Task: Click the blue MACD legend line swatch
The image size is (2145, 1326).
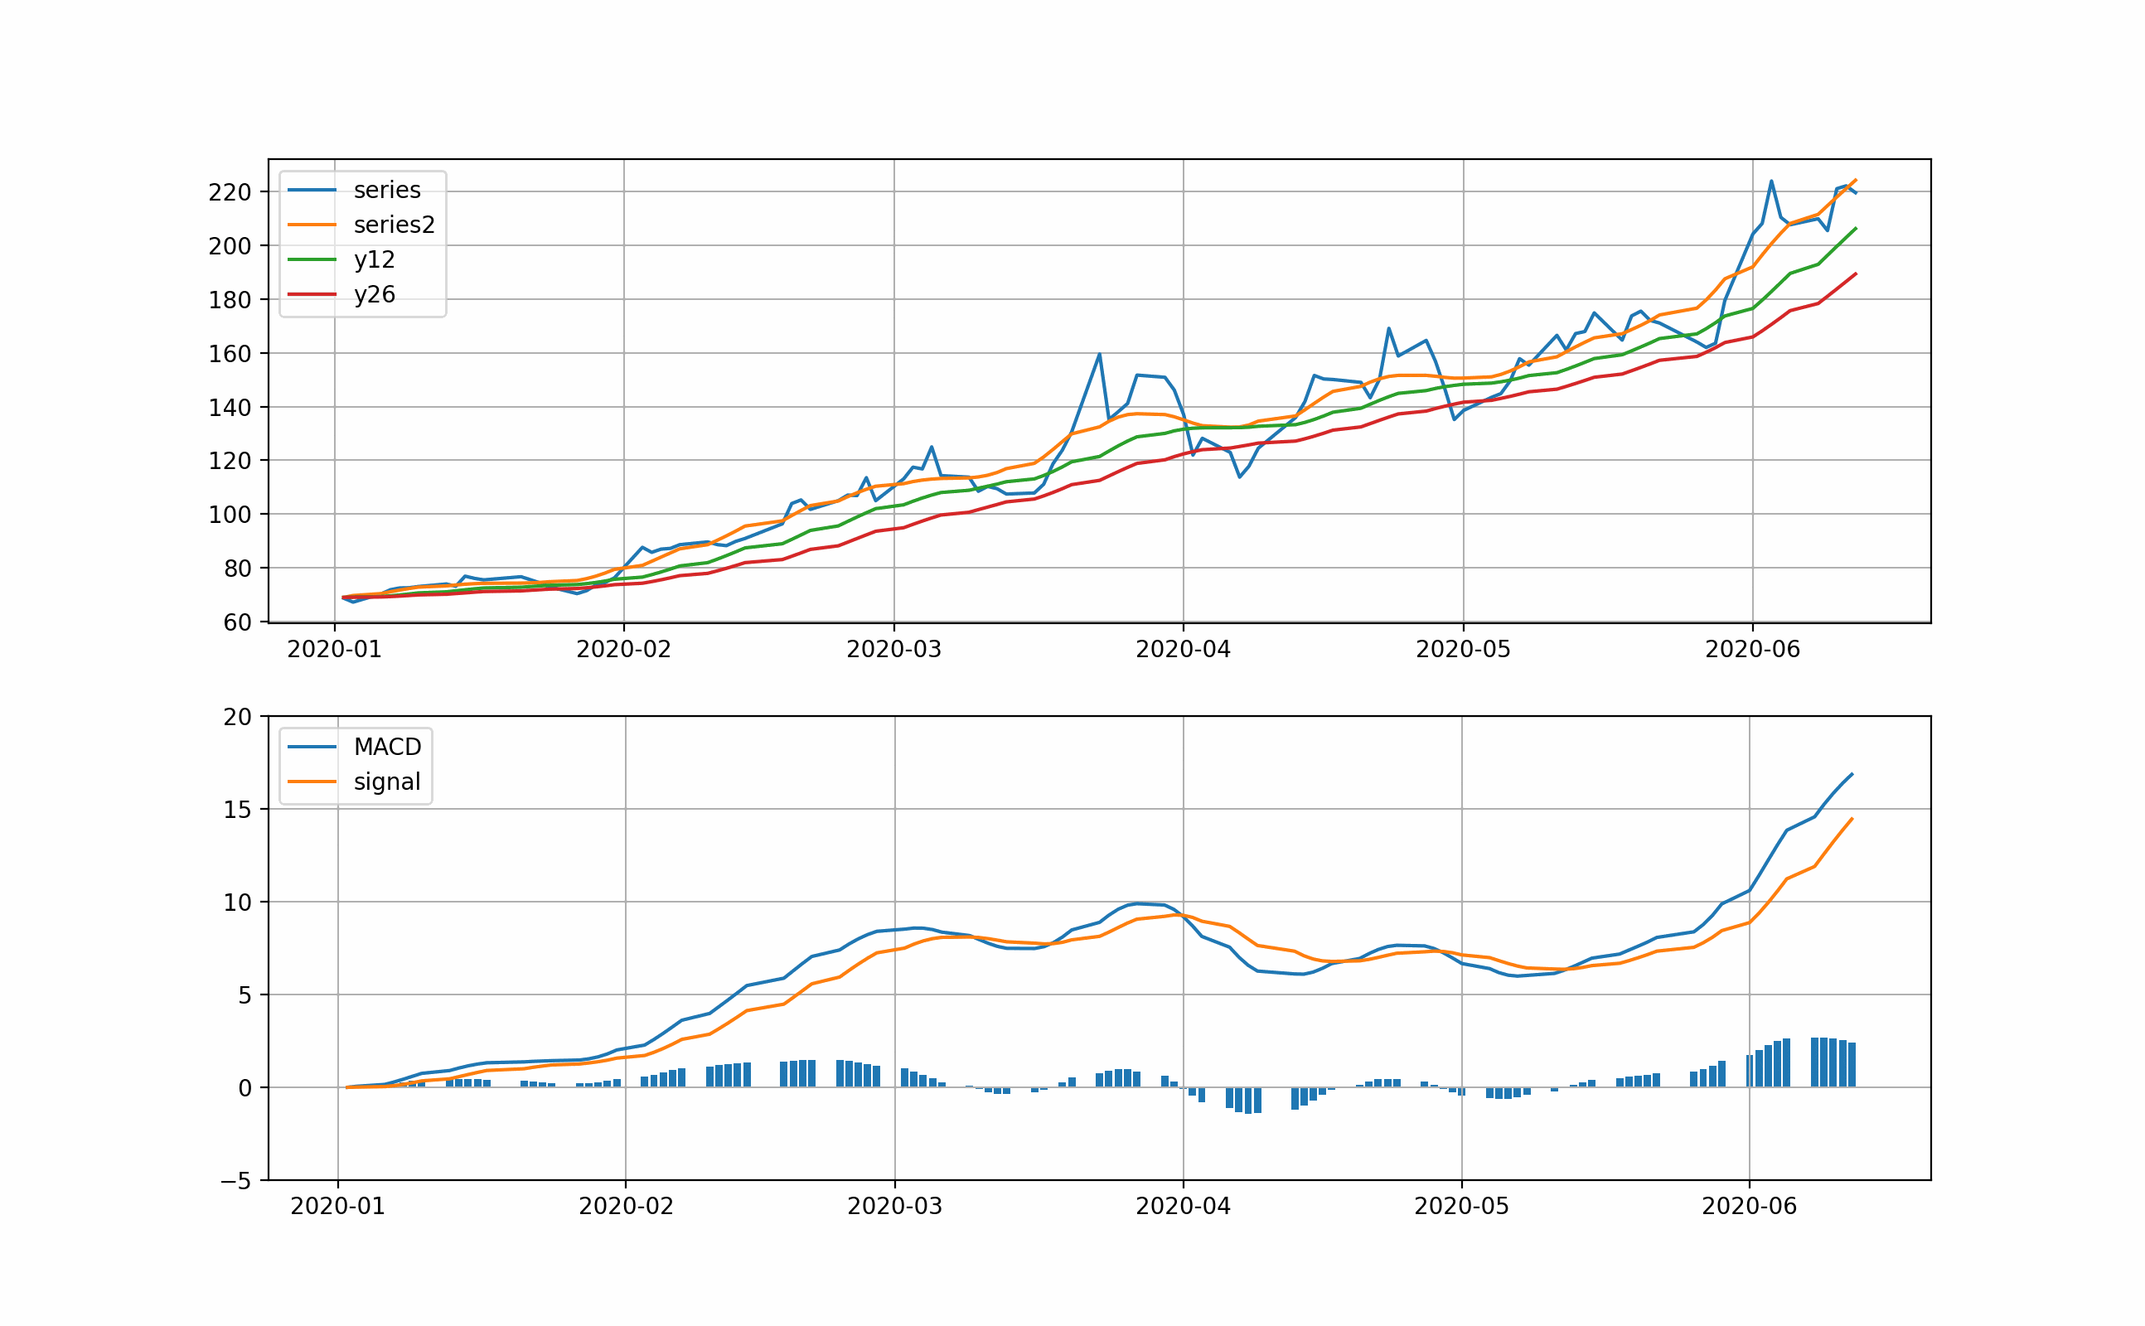Action: 312,748
